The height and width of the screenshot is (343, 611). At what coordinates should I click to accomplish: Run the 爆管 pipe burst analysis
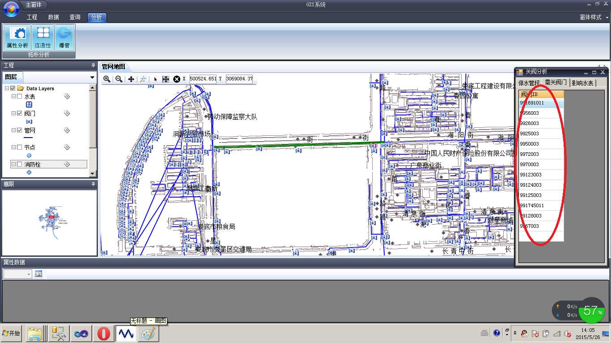point(64,38)
